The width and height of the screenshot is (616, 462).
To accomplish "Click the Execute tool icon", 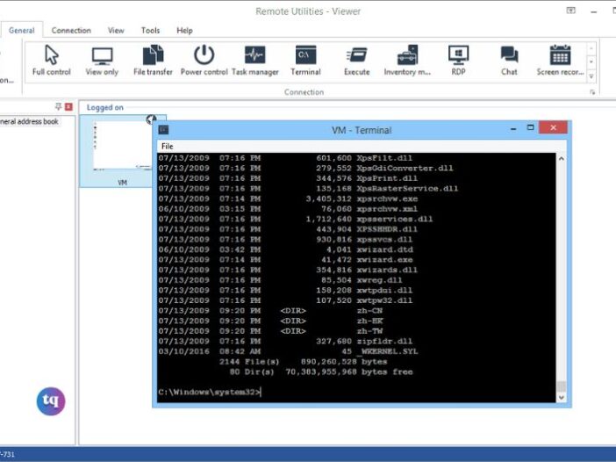I will pyautogui.click(x=357, y=61).
